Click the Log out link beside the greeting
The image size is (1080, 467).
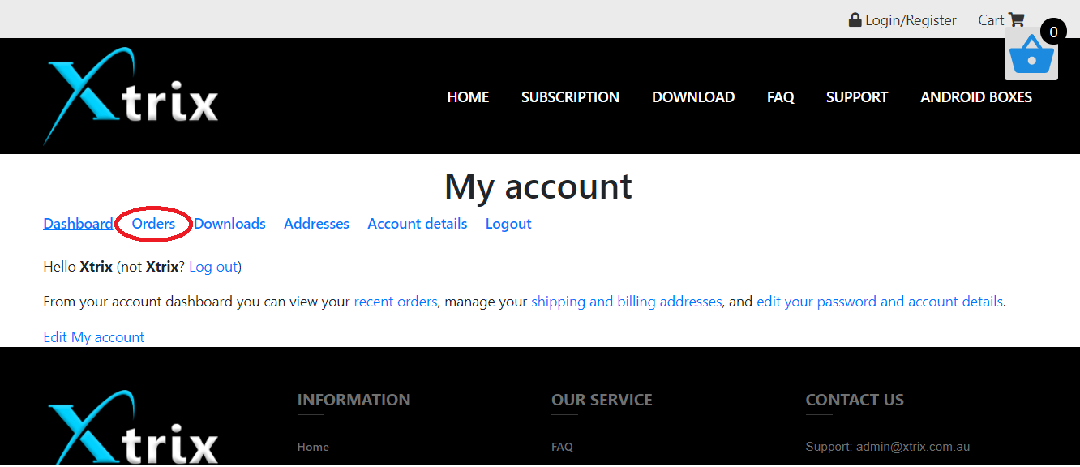213,267
